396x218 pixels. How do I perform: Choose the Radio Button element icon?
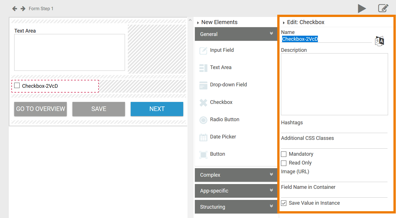(x=203, y=120)
